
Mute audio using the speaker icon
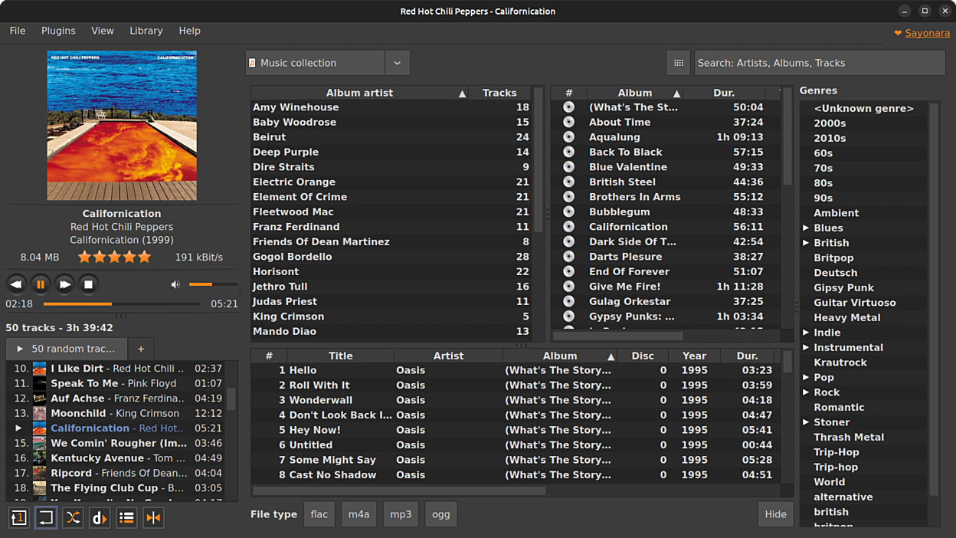(175, 284)
